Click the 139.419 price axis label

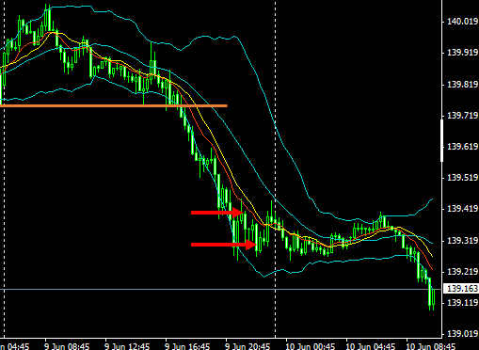point(462,209)
